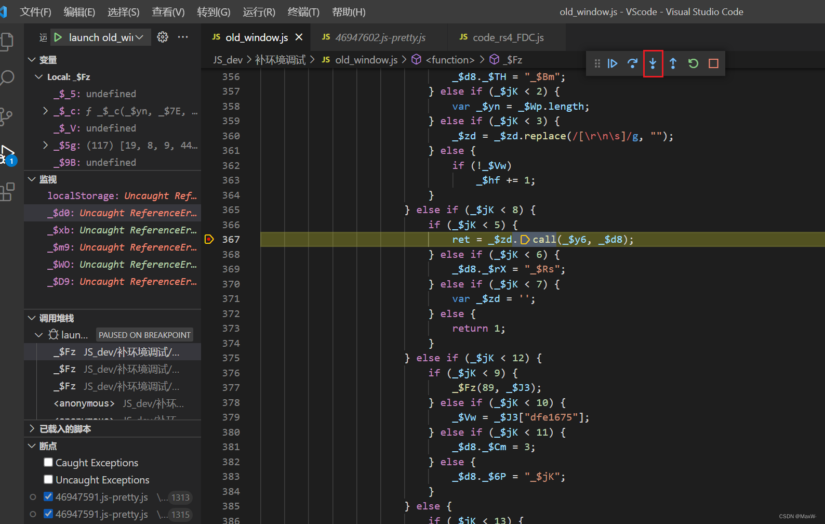This screenshot has width=825, height=524.
Task: Open the 查看(V) menu
Action: click(168, 12)
